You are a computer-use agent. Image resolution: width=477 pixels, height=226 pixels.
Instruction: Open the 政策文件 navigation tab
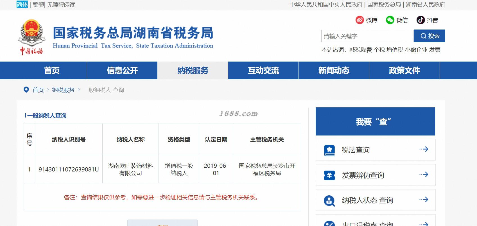[404, 70]
